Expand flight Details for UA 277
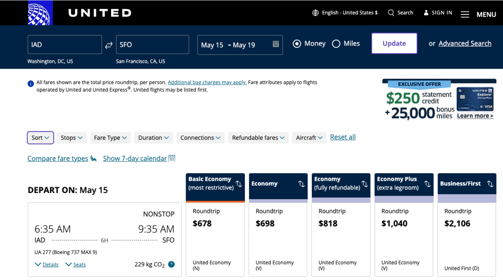This screenshot has height=280, width=503. click(47, 265)
